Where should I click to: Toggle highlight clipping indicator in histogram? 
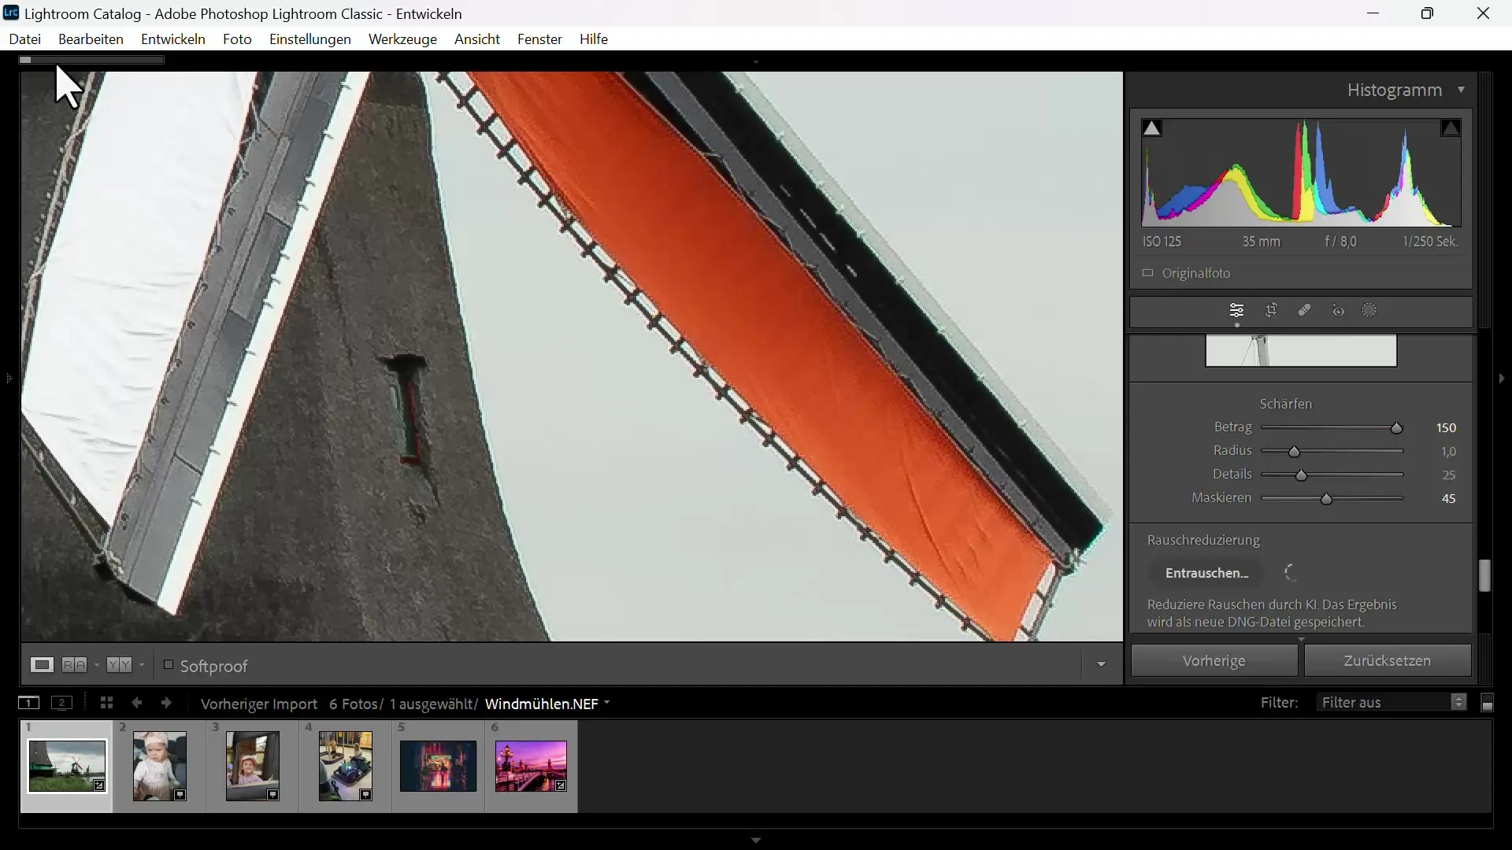tap(1451, 128)
